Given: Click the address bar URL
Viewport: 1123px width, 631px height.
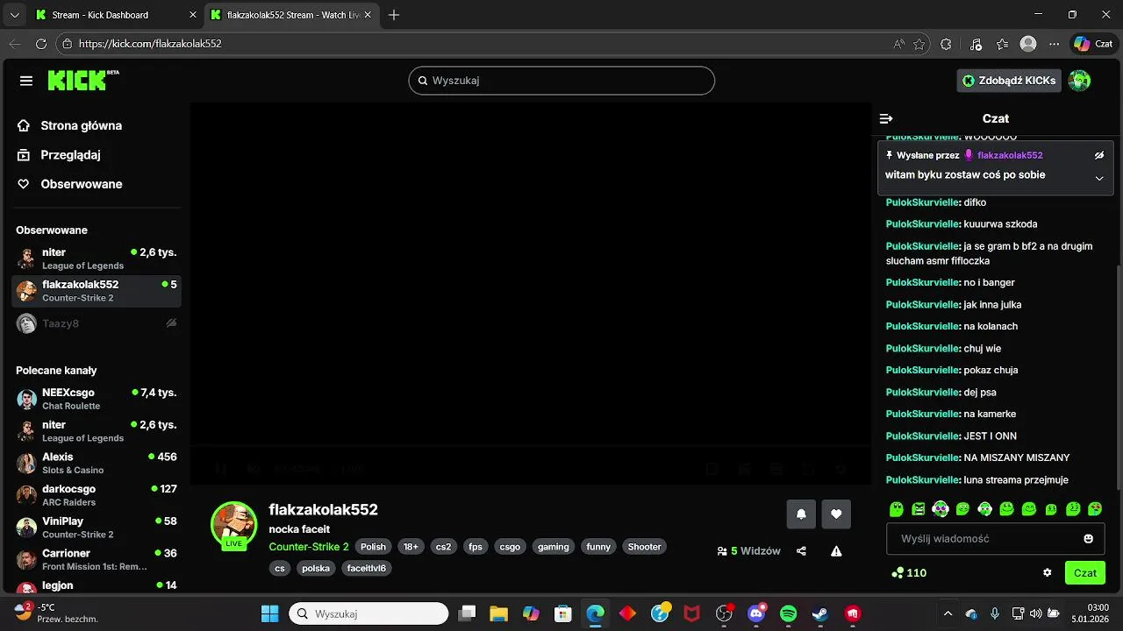Looking at the screenshot, I should tap(150, 44).
